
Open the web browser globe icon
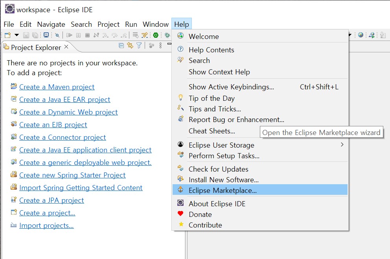361,35
